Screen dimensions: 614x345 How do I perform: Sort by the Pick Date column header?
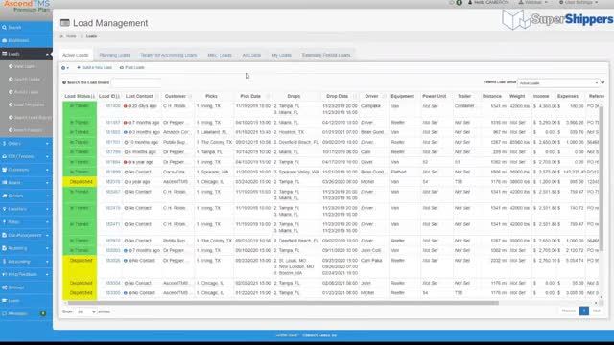tap(253, 96)
